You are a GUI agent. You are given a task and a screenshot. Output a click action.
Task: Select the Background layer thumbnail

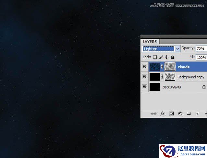pos(155,87)
